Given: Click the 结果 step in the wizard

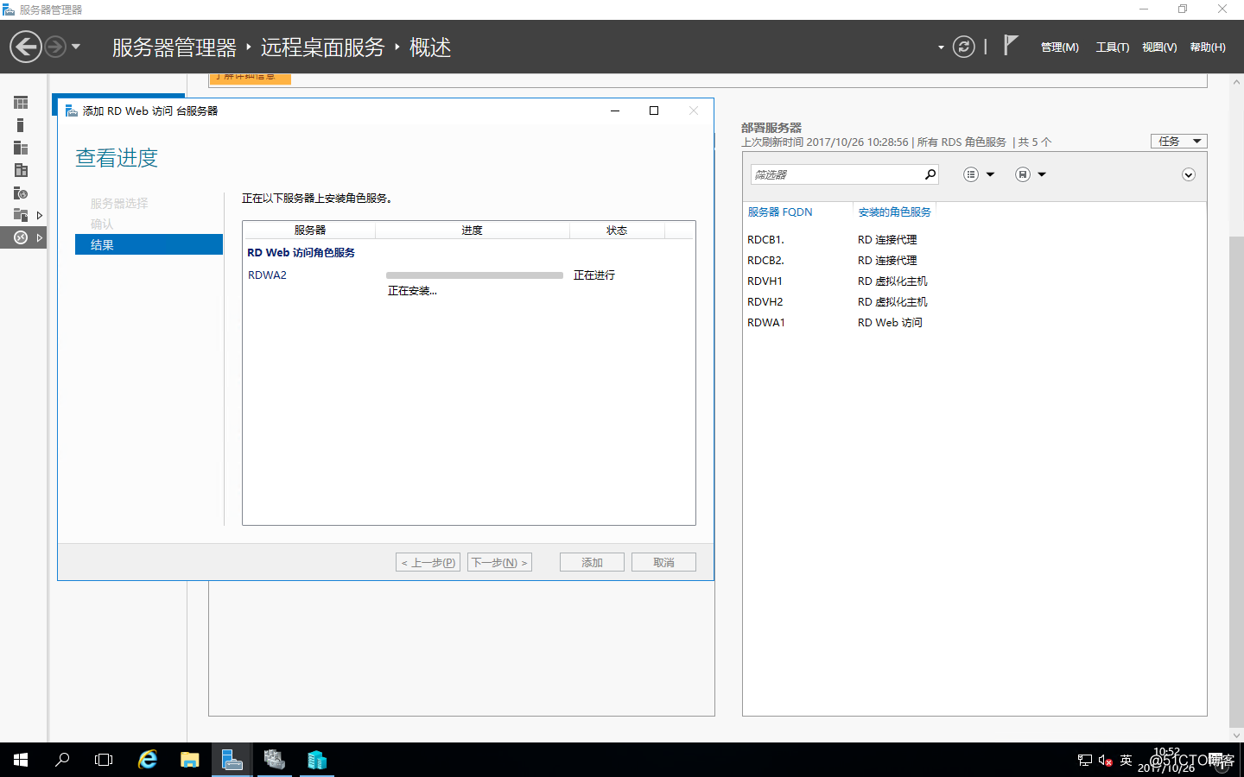Looking at the screenshot, I should 149,244.
